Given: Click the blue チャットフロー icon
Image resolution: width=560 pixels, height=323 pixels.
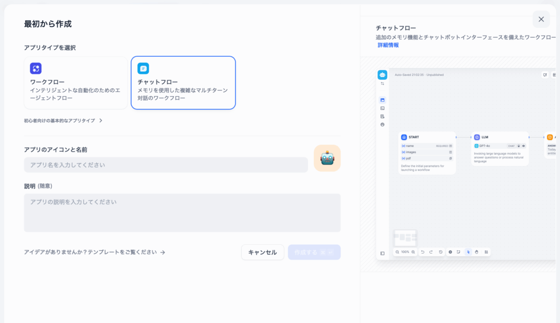Looking at the screenshot, I should (143, 68).
